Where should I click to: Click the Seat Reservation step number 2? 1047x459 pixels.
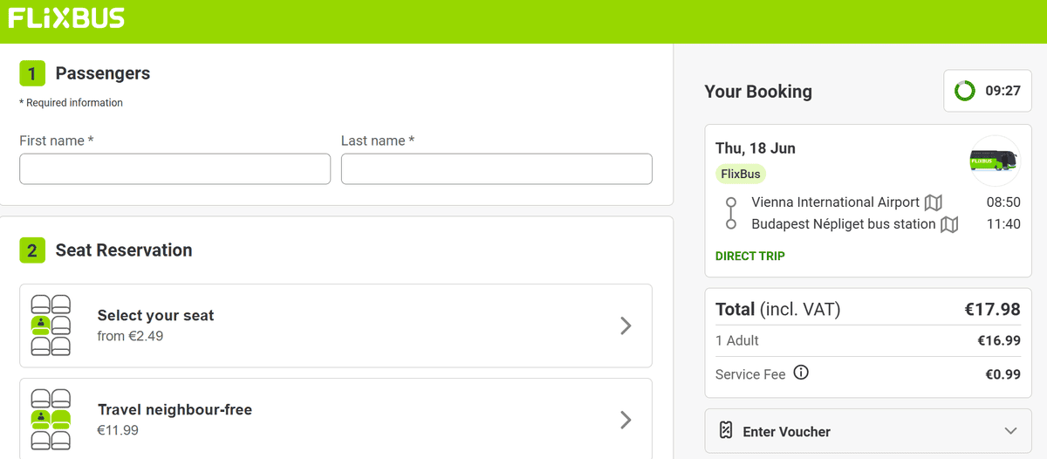pos(31,250)
